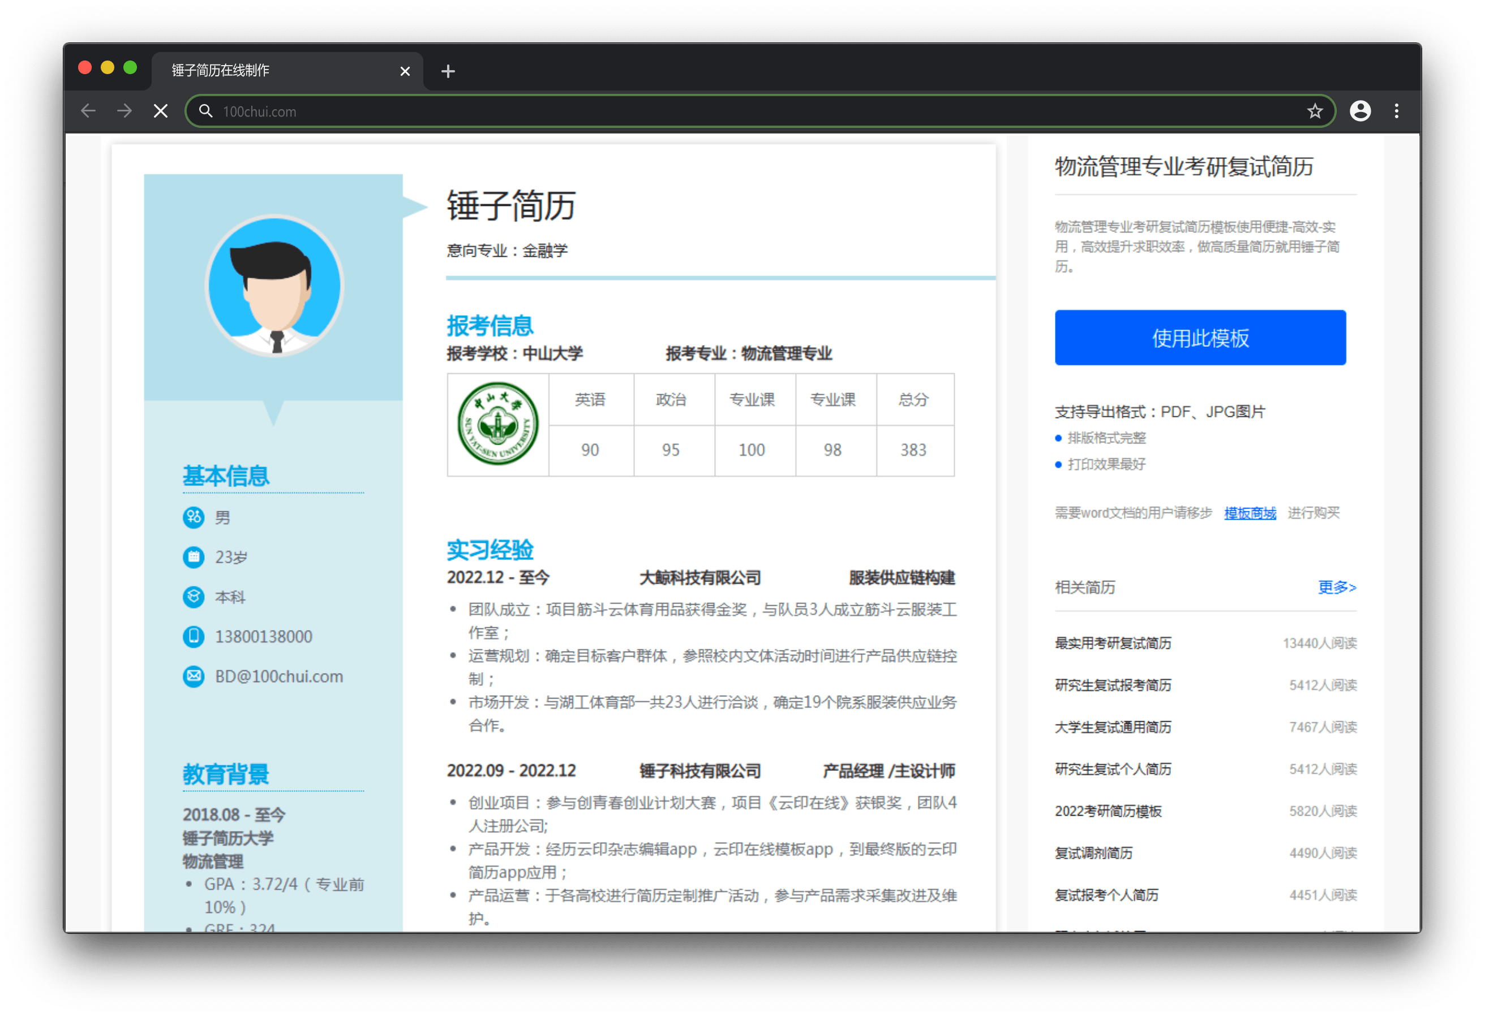Click 服装供应链构建 role text
Image resolution: width=1485 pixels, height=1017 pixels.
902,578
